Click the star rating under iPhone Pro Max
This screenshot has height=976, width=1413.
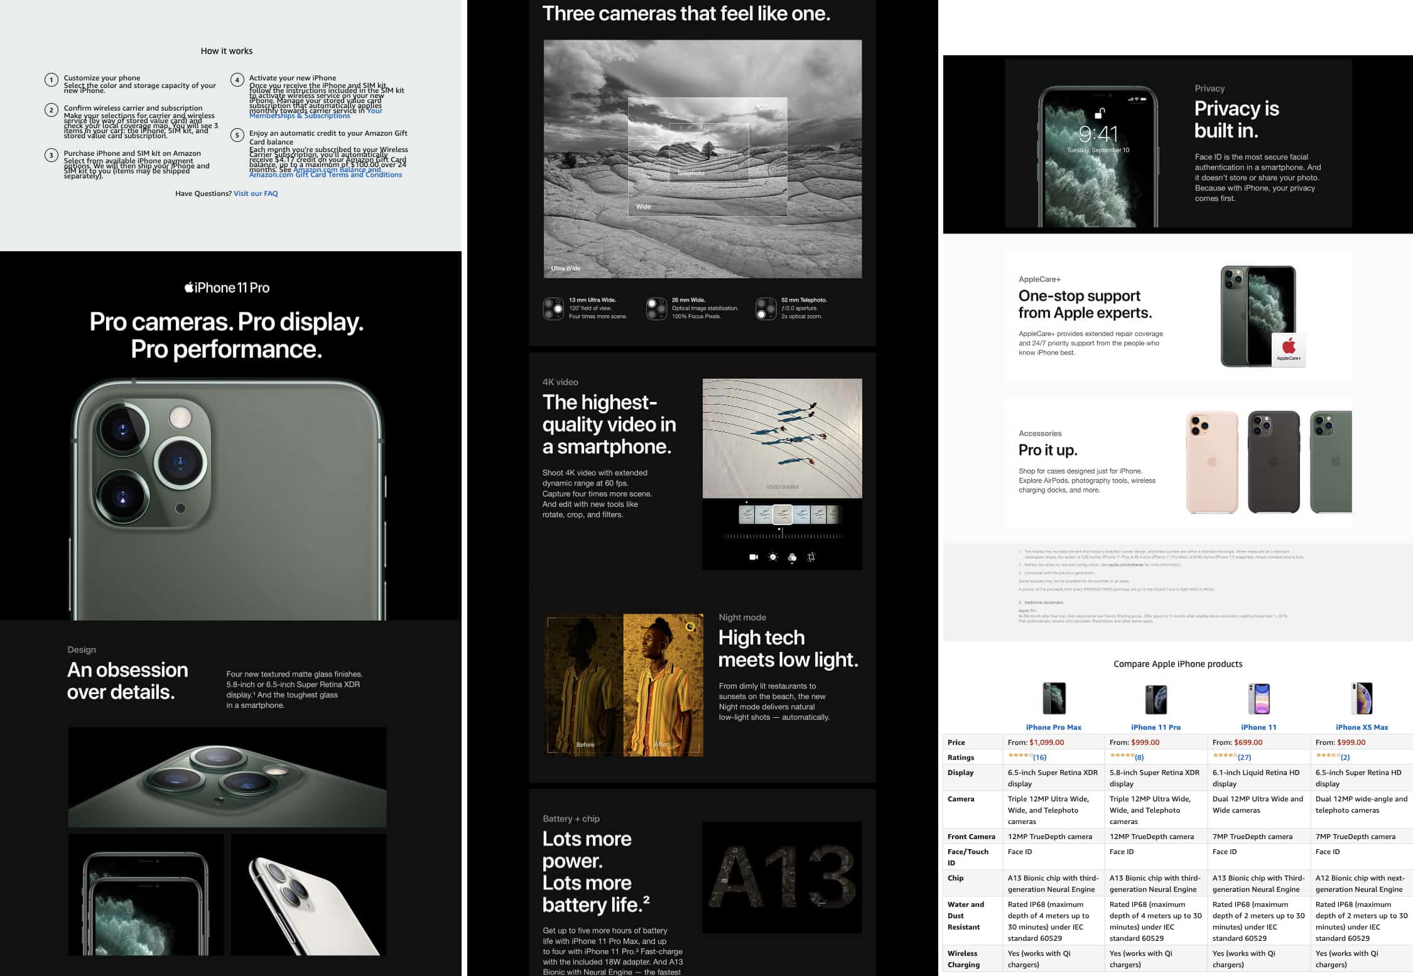1020,756
